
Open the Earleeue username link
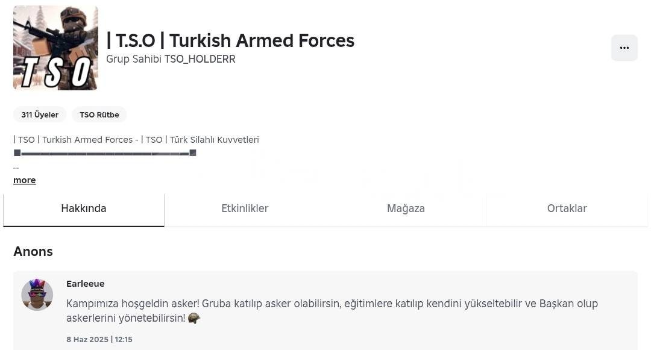(85, 284)
